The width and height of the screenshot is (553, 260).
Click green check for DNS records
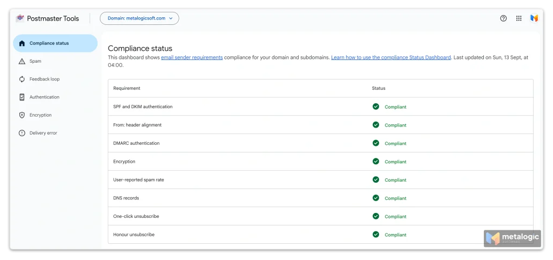pyautogui.click(x=376, y=198)
